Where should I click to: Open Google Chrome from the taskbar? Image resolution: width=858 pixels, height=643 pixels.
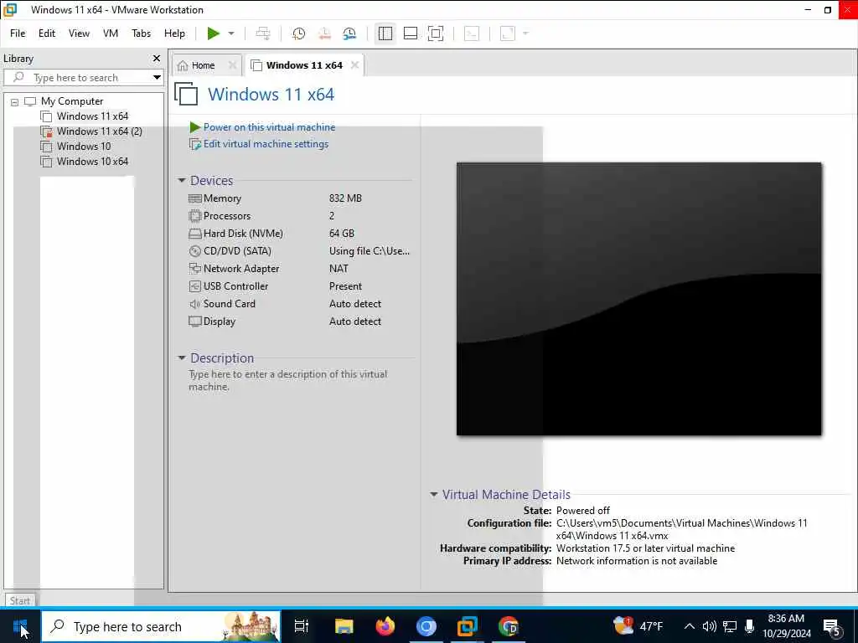[x=509, y=626]
